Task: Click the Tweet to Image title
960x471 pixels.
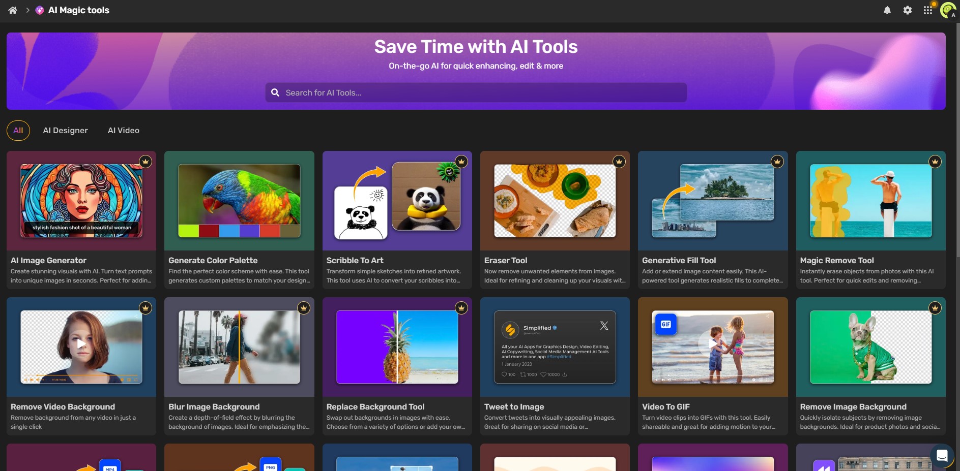Action: point(514,407)
